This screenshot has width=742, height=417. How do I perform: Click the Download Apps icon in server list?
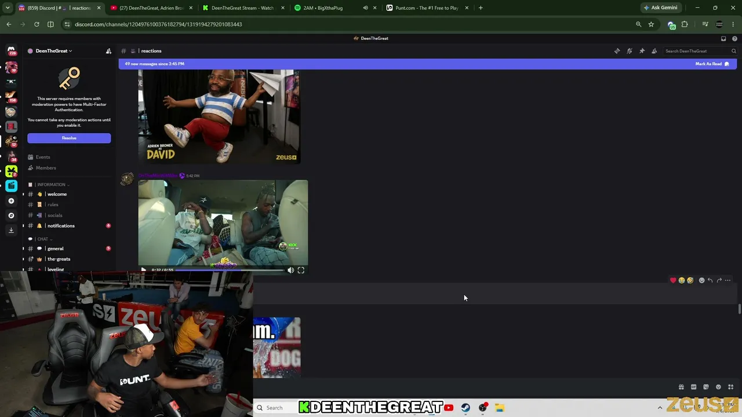click(x=11, y=230)
